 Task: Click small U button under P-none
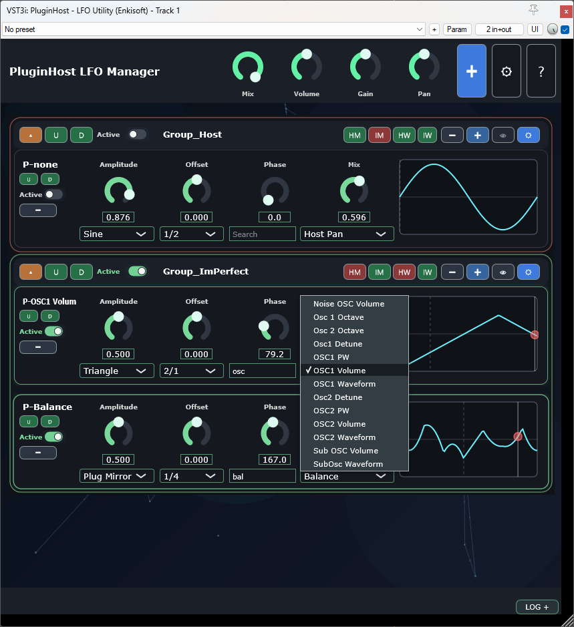coord(29,179)
